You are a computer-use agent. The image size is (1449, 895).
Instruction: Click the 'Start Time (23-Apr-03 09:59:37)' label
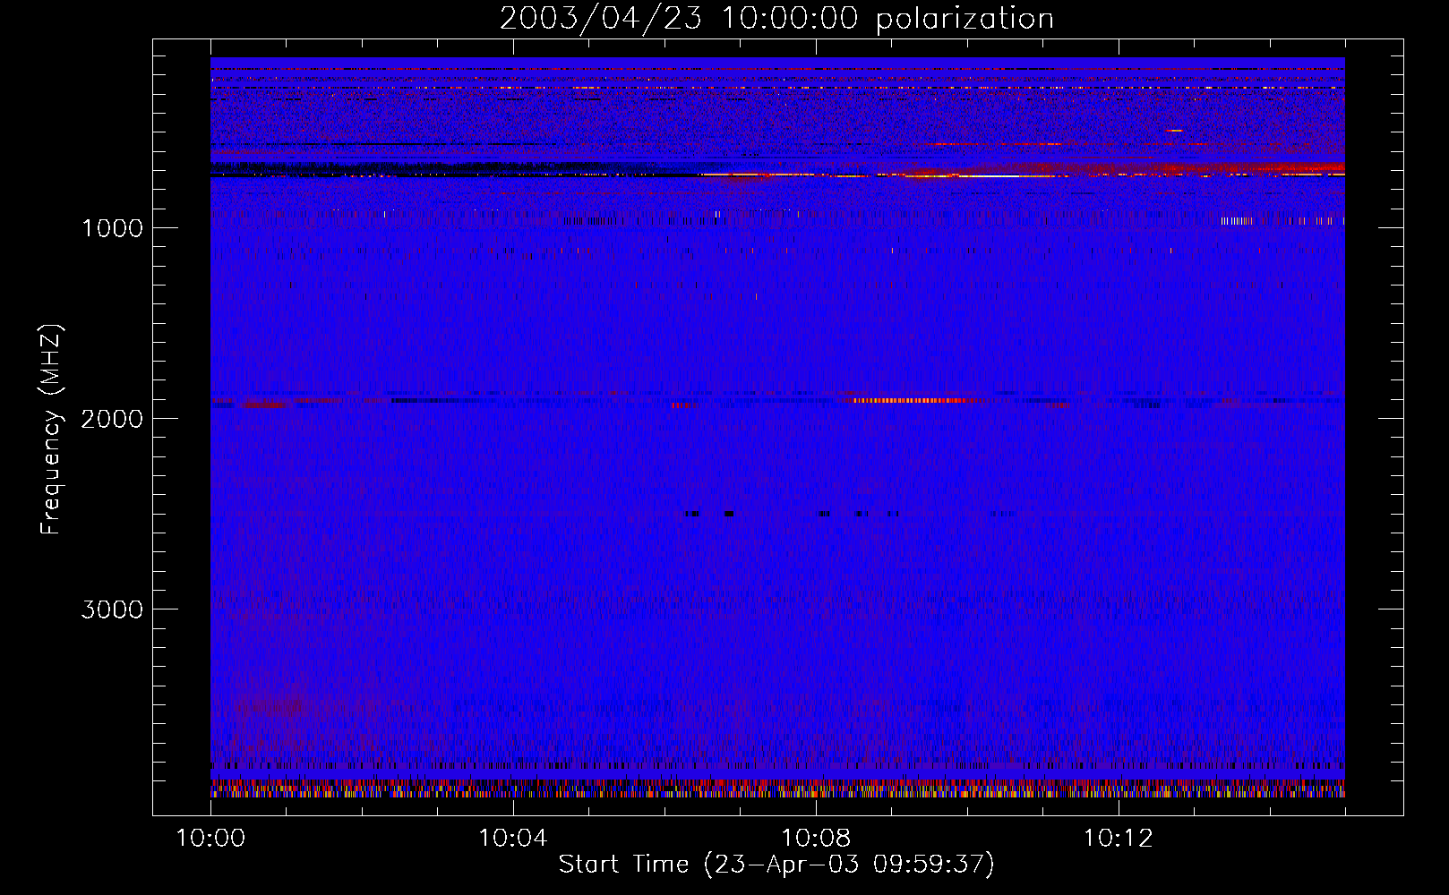pyautogui.click(x=776, y=865)
